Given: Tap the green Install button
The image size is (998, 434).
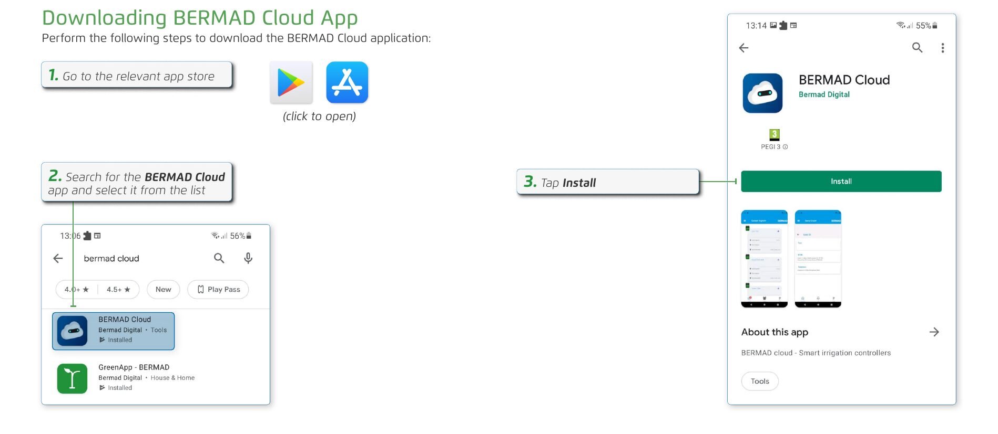Looking at the screenshot, I should 841,181.
